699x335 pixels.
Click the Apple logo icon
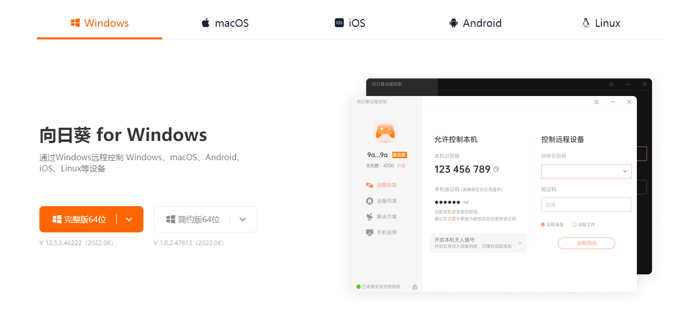[205, 23]
